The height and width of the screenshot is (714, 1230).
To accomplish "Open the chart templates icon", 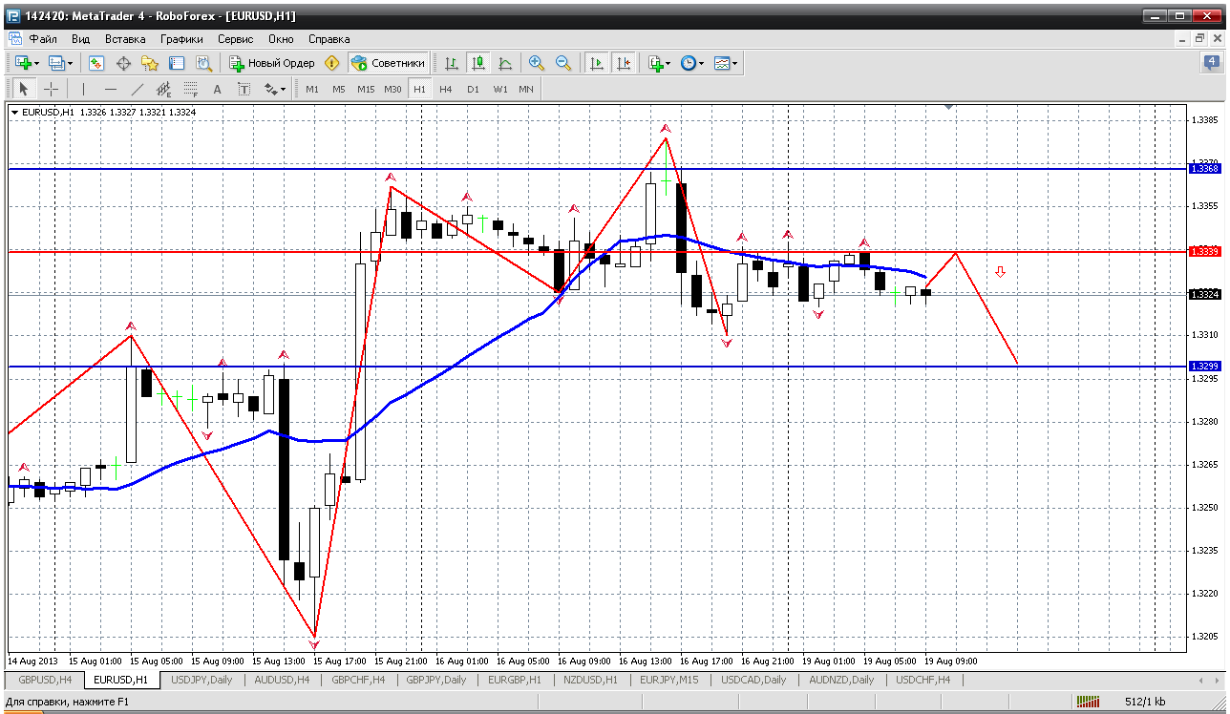I will tap(722, 63).
